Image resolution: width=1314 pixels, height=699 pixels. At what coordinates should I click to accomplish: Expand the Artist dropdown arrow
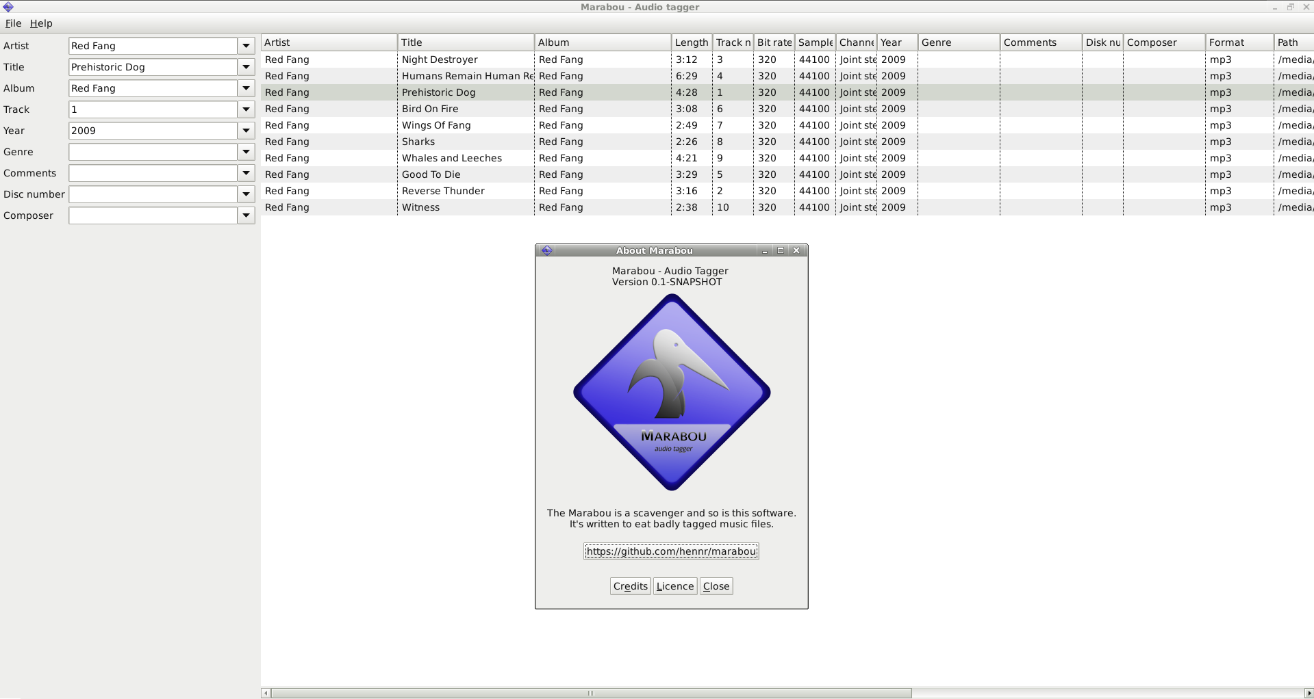click(247, 46)
